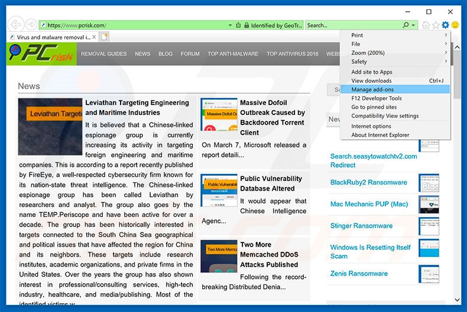Click the Leviathan article thumbnail image
Viewport: 467px width, 312px height.
(x=50, y=127)
